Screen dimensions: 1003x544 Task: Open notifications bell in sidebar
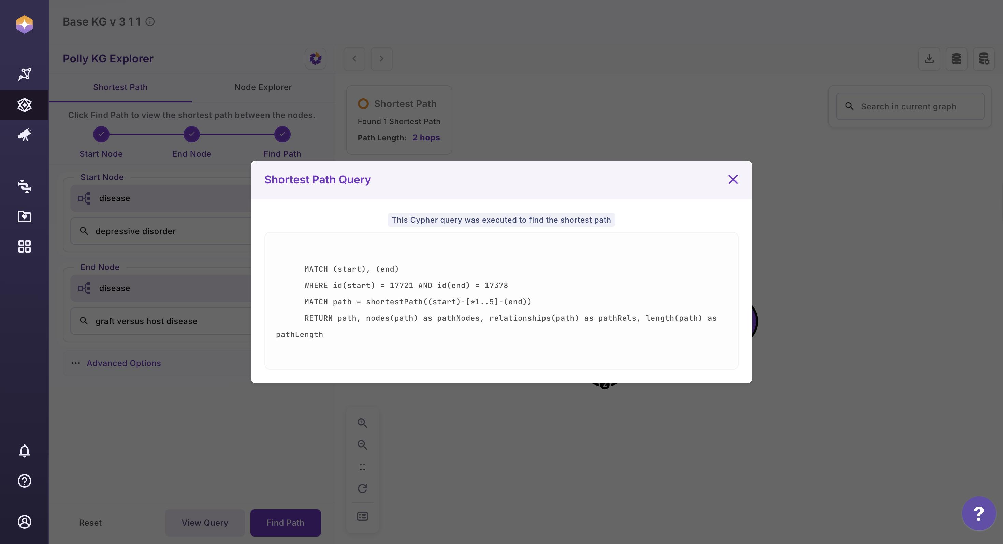[x=25, y=451]
